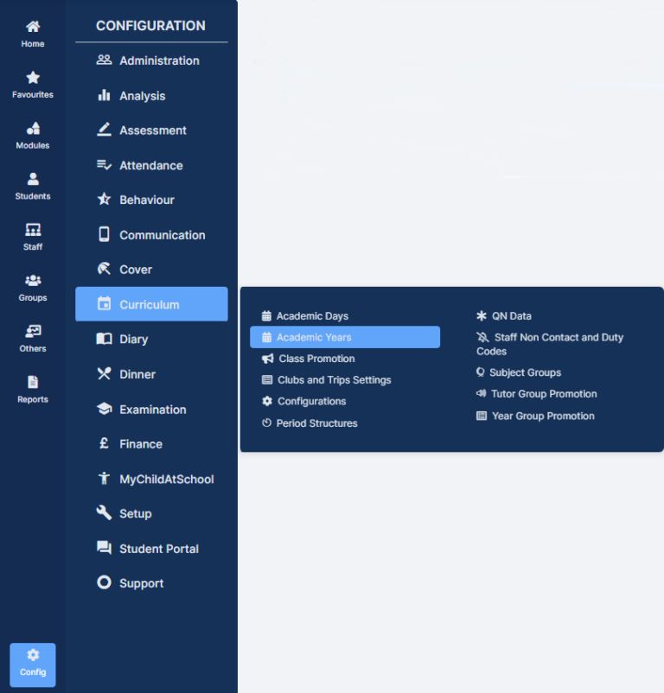Open Tutor Group Promotion
The image size is (664, 693).
point(537,394)
